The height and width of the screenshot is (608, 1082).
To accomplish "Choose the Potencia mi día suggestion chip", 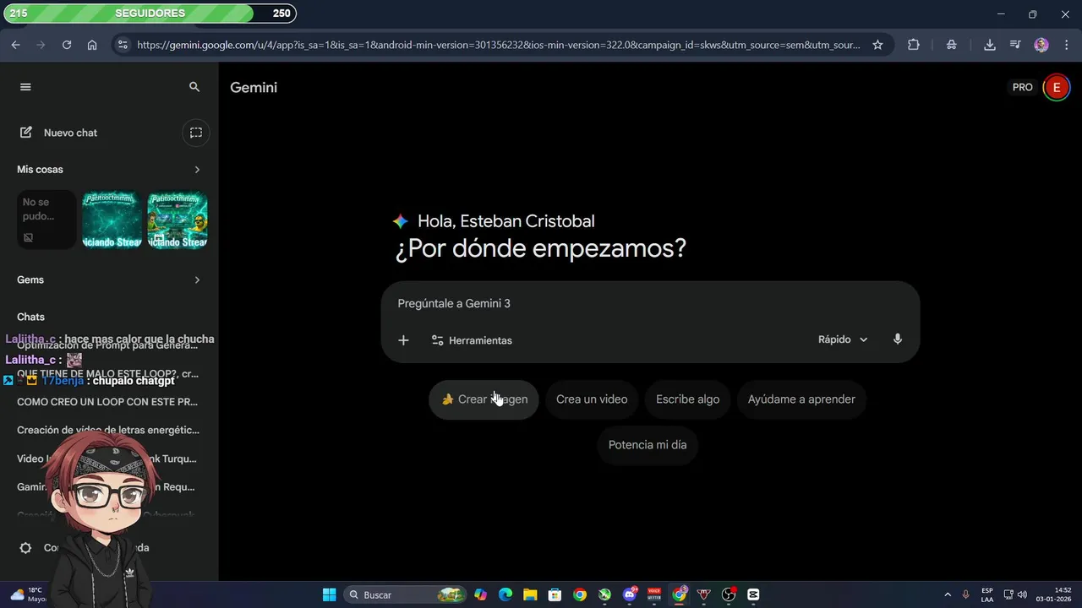I will pyautogui.click(x=648, y=445).
